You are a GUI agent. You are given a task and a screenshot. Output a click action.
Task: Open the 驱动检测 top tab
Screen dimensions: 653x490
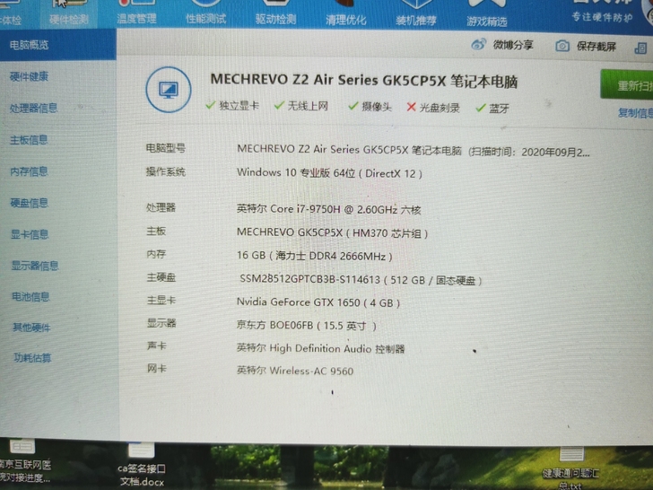click(x=275, y=13)
